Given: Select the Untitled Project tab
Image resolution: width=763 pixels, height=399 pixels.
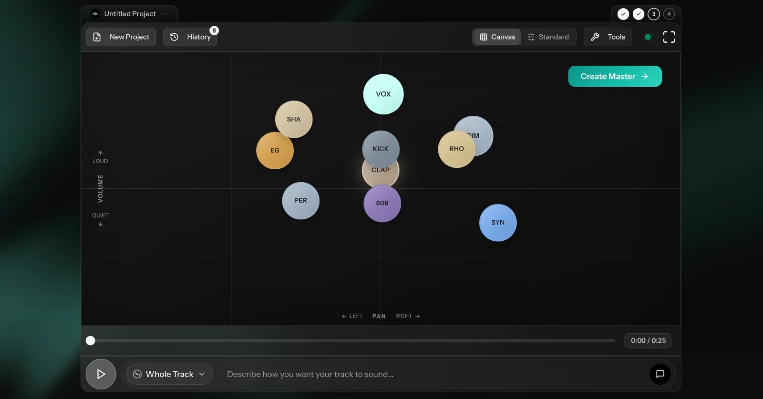Looking at the screenshot, I should (130, 14).
